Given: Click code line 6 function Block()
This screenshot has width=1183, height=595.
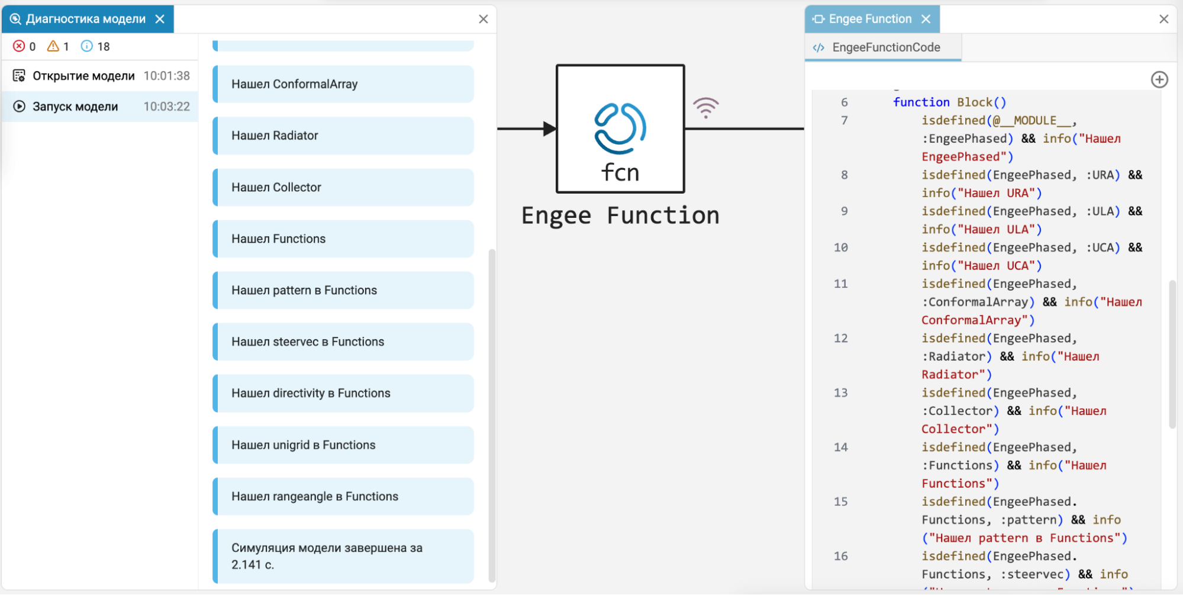Looking at the screenshot, I should [x=949, y=102].
